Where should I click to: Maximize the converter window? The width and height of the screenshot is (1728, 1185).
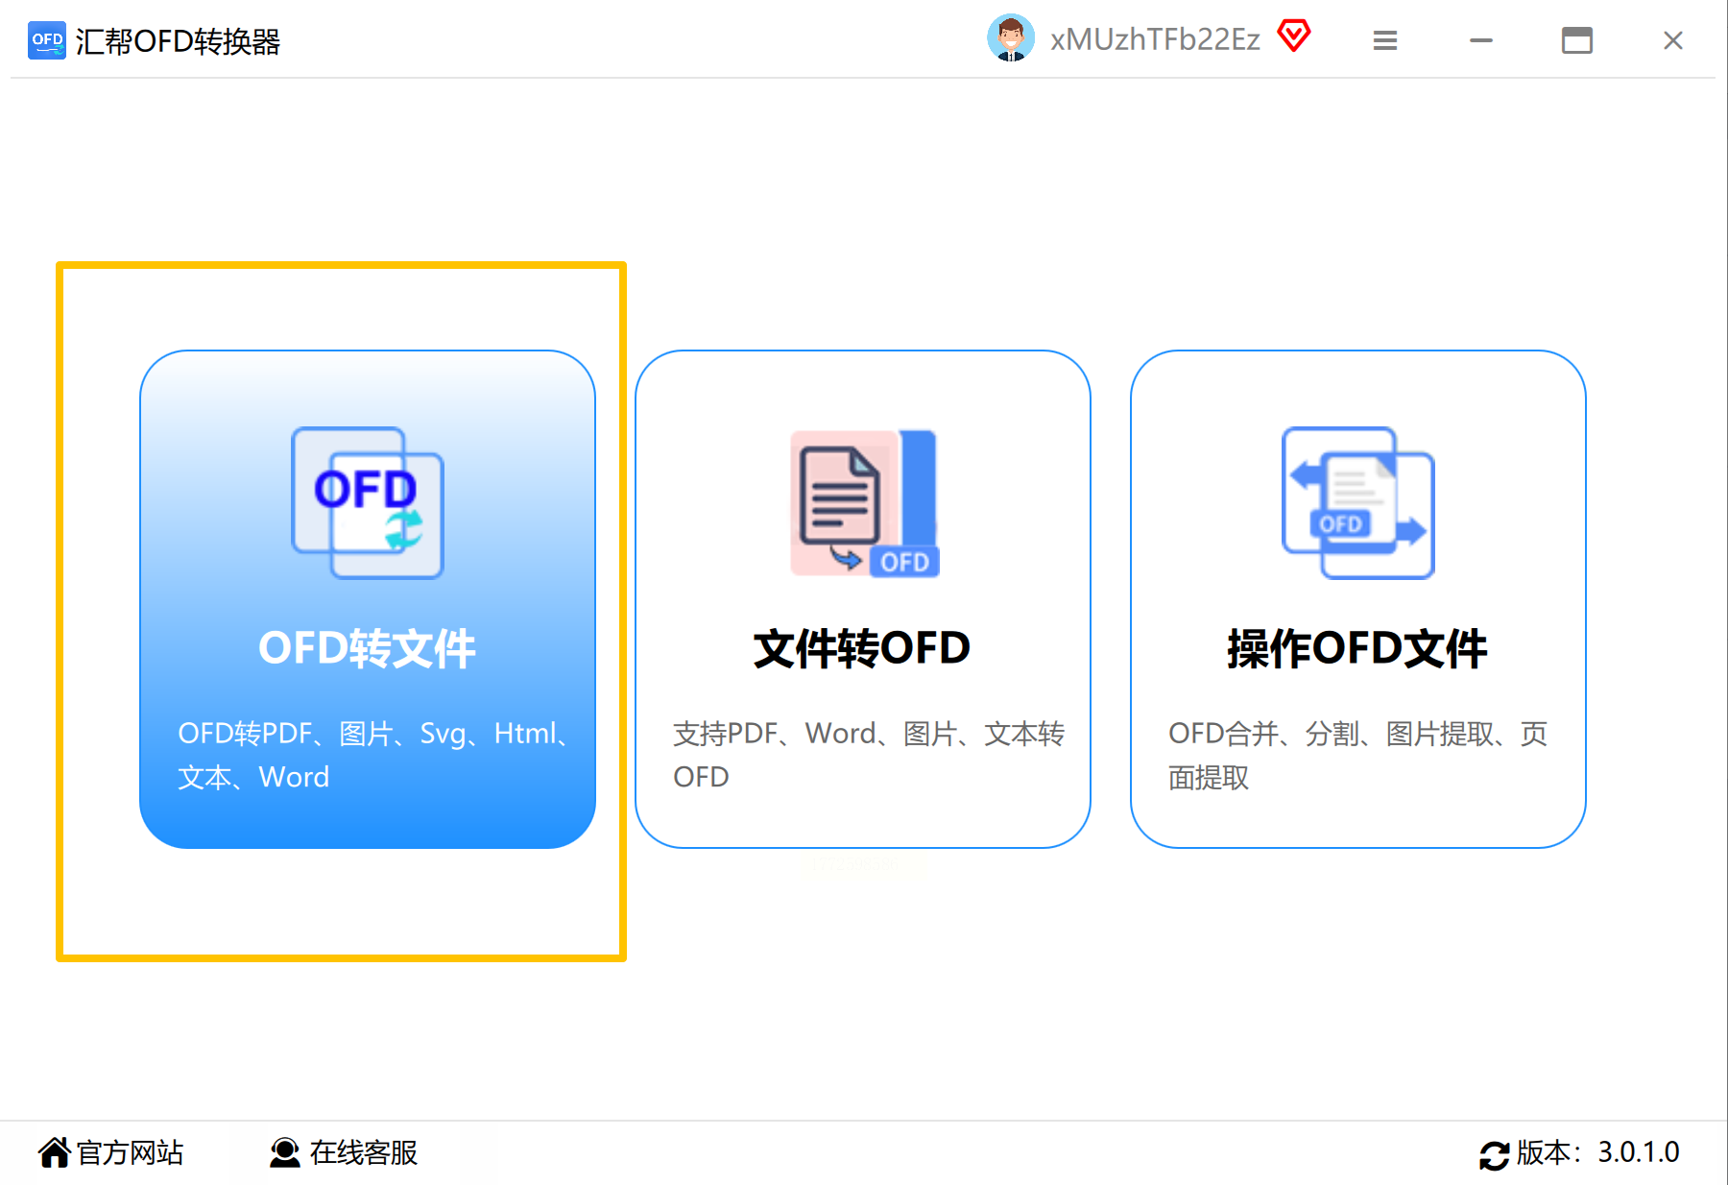tap(1577, 40)
